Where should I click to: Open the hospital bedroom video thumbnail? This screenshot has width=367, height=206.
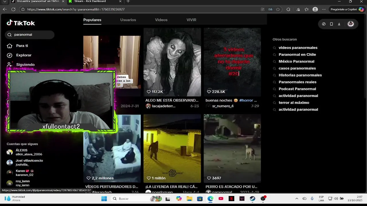click(x=112, y=148)
